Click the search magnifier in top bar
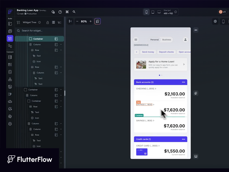The image size is (229, 172). click(x=74, y=12)
